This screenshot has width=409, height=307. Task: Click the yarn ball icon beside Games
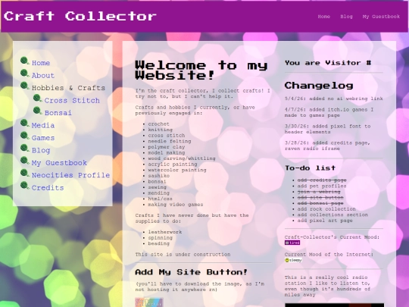[x=25, y=136]
